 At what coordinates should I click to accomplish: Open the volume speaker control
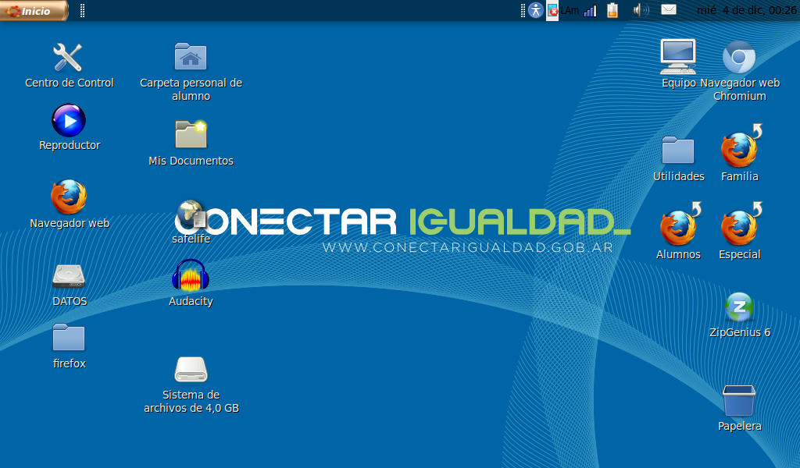click(x=641, y=10)
